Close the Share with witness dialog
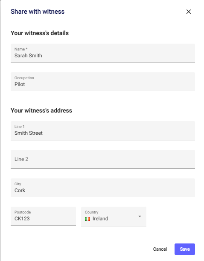Screen dimensions: 204x261 [188, 12]
